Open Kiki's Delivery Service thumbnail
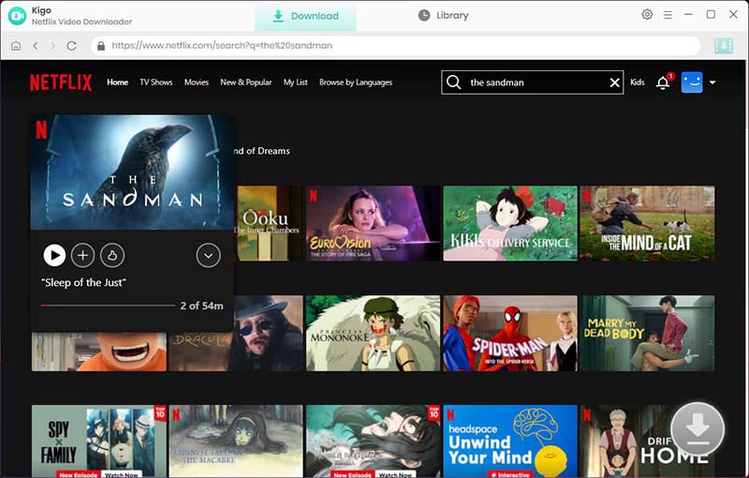This screenshot has height=478, width=749. pyautogui.click(x=510, y=223)
